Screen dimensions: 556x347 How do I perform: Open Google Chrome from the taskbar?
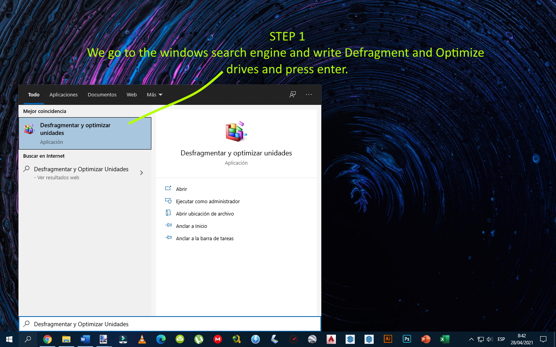coord(47,339)
